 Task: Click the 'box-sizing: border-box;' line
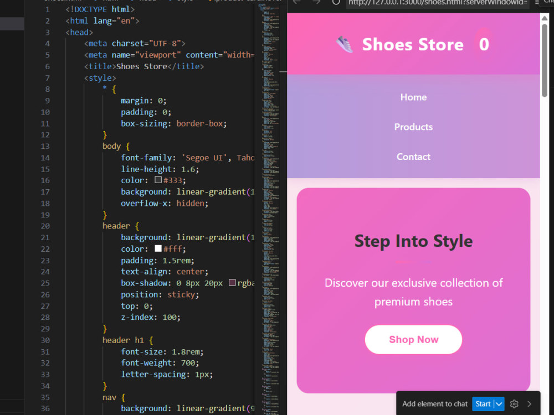point(173,123)
